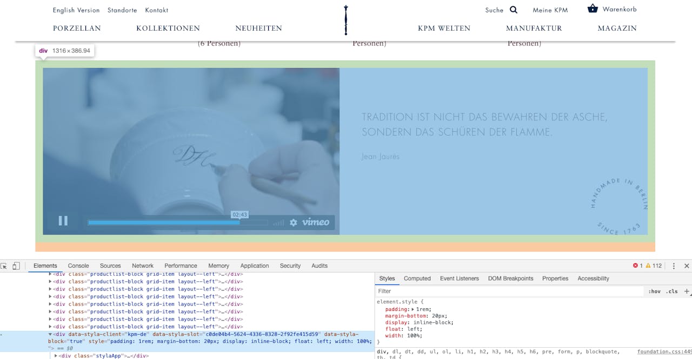Open the Kontakt link
Image resolution: width=692 pixels, height=359 pixels.
coord(157,10)
